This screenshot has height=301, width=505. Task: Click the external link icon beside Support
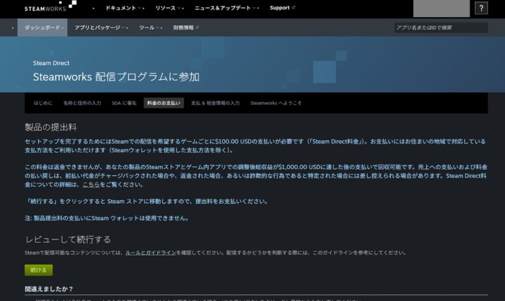[x=294, y=8]
